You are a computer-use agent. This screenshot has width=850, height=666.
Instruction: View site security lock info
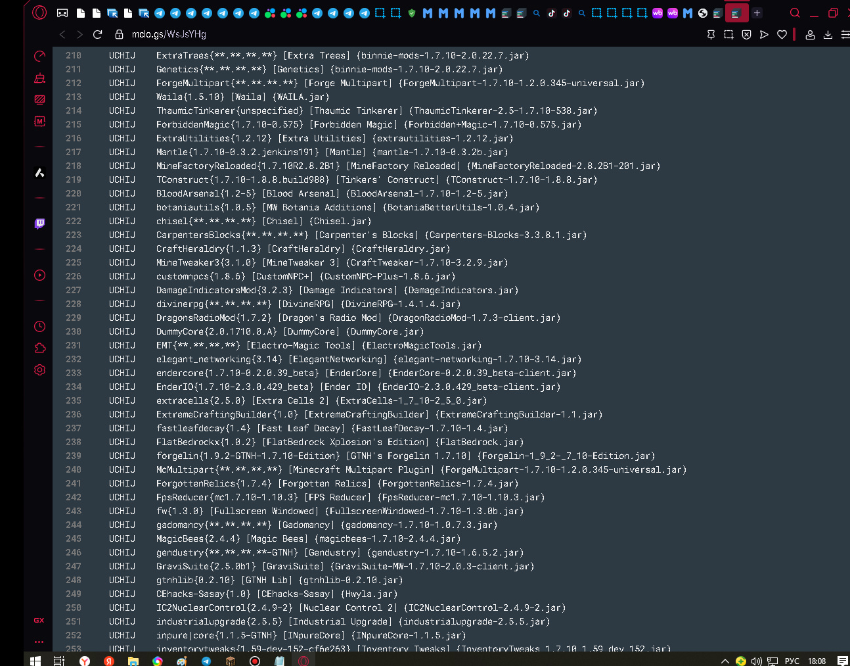coord(119,34)
